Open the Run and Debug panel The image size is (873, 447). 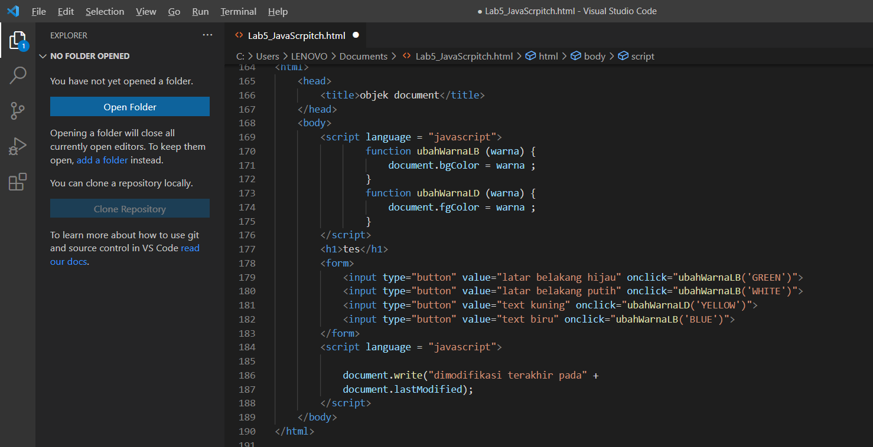pyautogui.click(x=17, y=146)
